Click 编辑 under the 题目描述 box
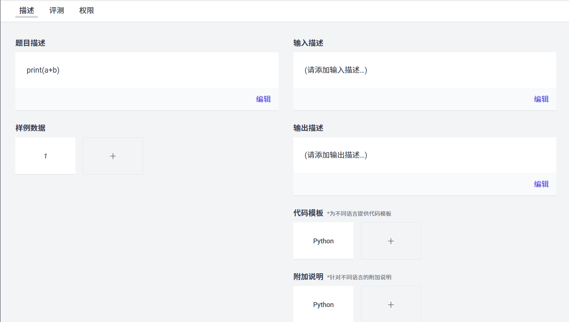 pyautogui.click(x=263, y=99)
